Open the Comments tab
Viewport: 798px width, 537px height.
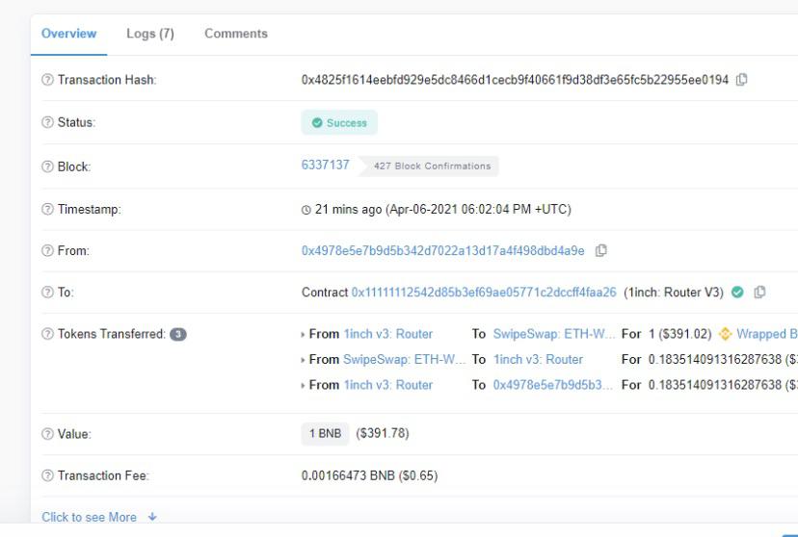[236, 34]
